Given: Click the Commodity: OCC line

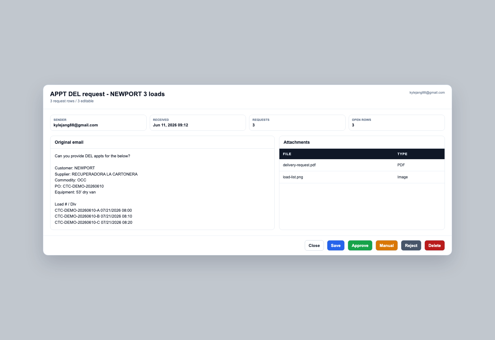Looking at the screenshot, I should click(71, 180).
